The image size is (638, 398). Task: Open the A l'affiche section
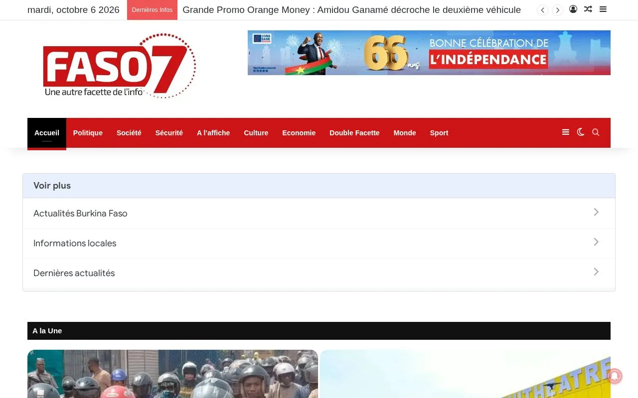click(213, 133)
